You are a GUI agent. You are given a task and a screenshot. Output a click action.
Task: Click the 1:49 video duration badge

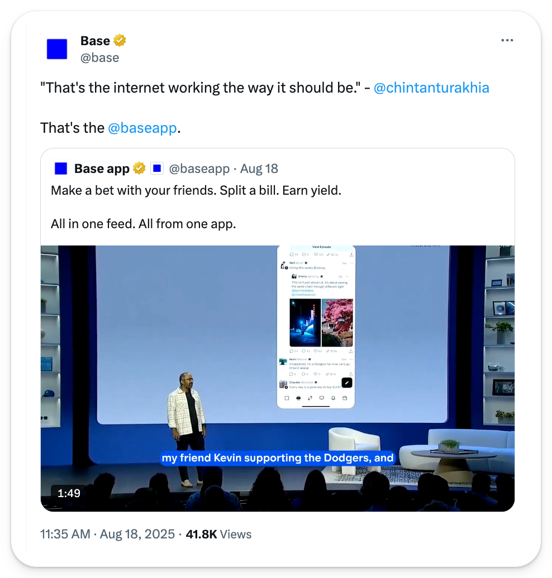click(69, 493)
